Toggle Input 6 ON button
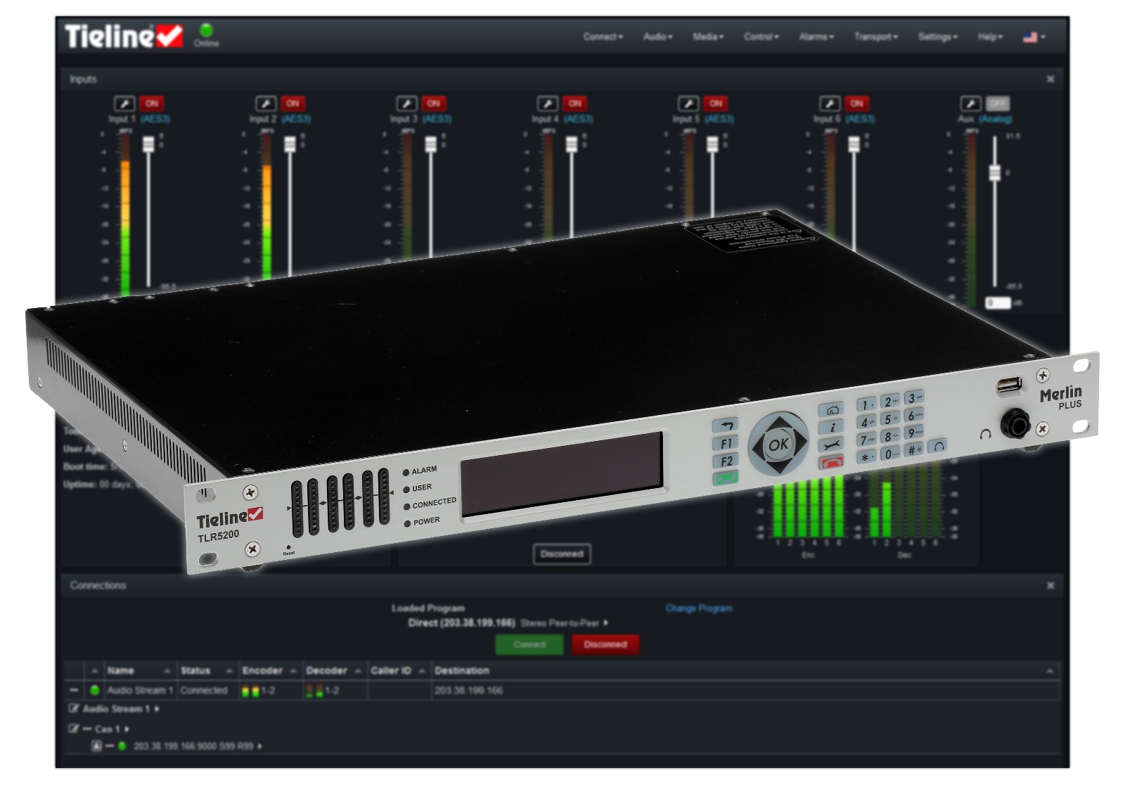Viewport: 1125px width, 787px height. 857,103
